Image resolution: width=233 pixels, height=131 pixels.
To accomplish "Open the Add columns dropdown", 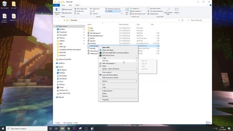I will click(136, 11).
